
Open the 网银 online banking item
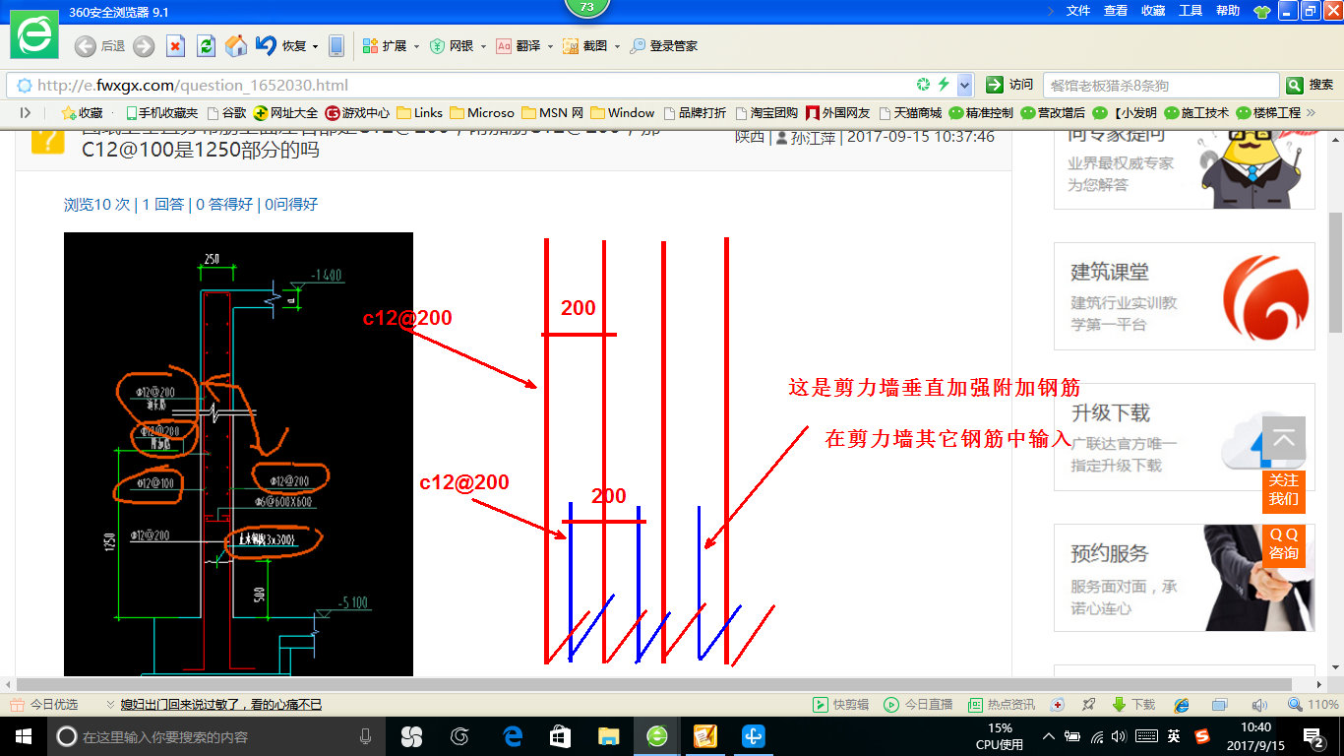[x=452, y=46]
